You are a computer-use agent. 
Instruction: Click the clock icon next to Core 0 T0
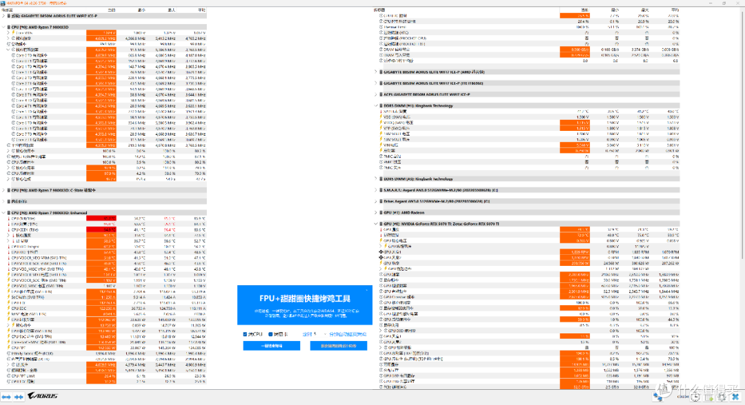pos(13,55)
